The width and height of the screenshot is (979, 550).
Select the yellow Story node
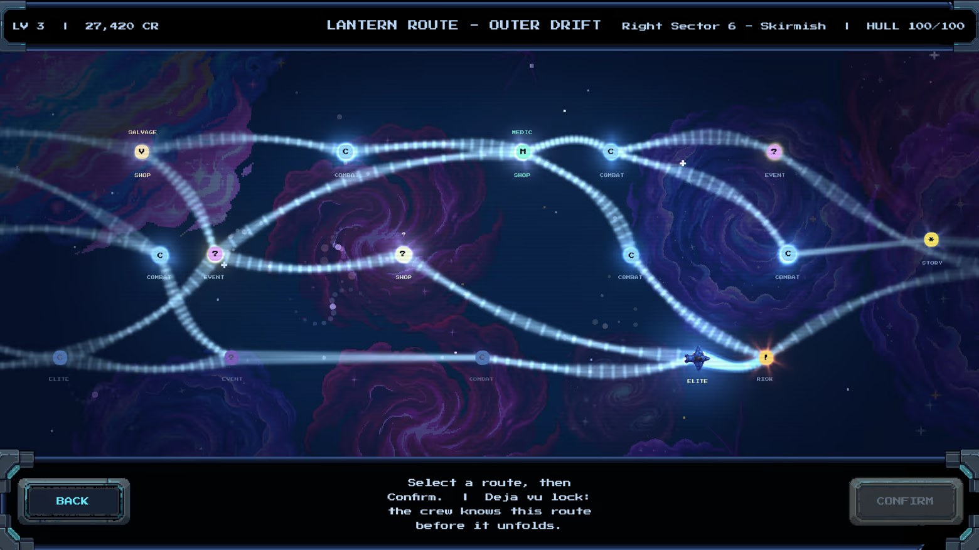pyautogui.click(x=931, y=240)
